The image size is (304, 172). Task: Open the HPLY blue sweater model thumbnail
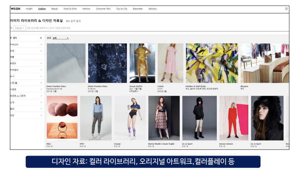pyautogui.click(x=96, y=118)
